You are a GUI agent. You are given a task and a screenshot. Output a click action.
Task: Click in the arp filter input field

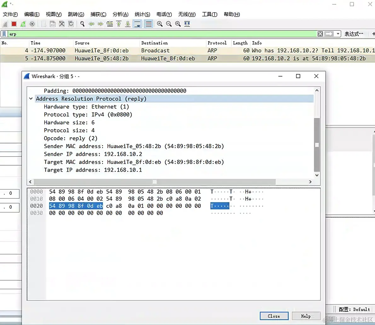coord(163,34)
